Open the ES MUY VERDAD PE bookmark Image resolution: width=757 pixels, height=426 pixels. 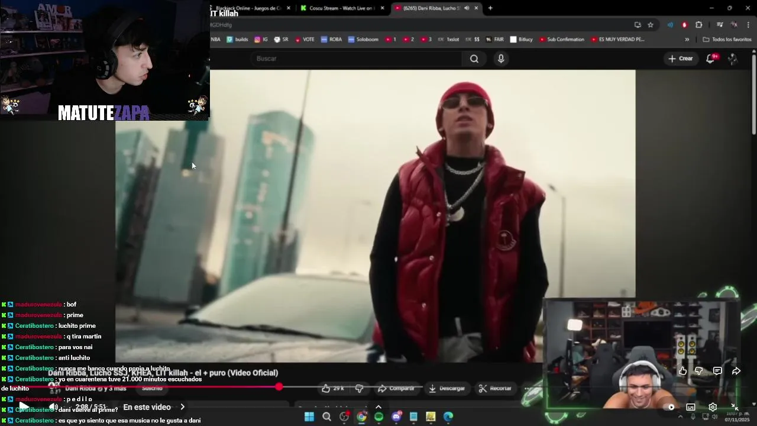coord(617,40)
